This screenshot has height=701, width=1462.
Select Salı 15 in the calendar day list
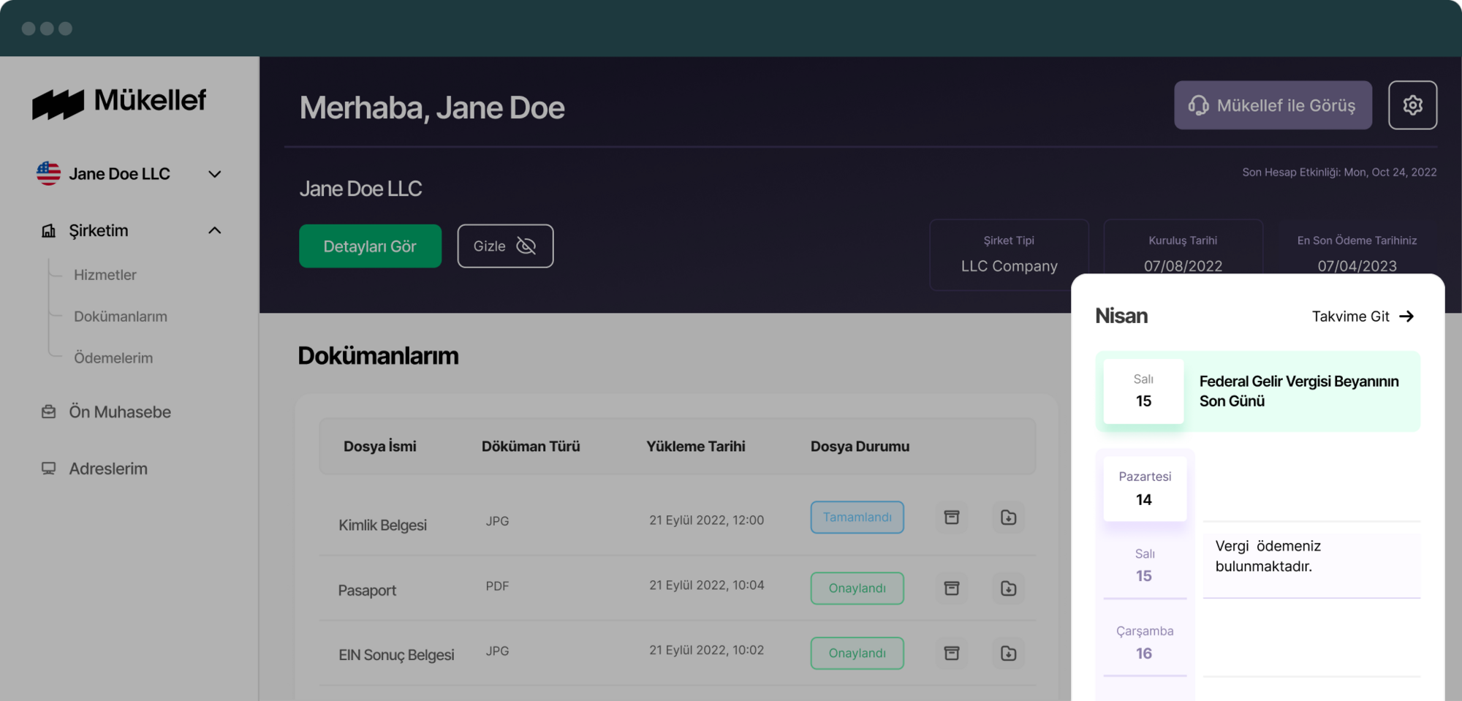coord(1145,565)
